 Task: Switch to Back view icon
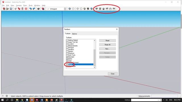point(111,9)
